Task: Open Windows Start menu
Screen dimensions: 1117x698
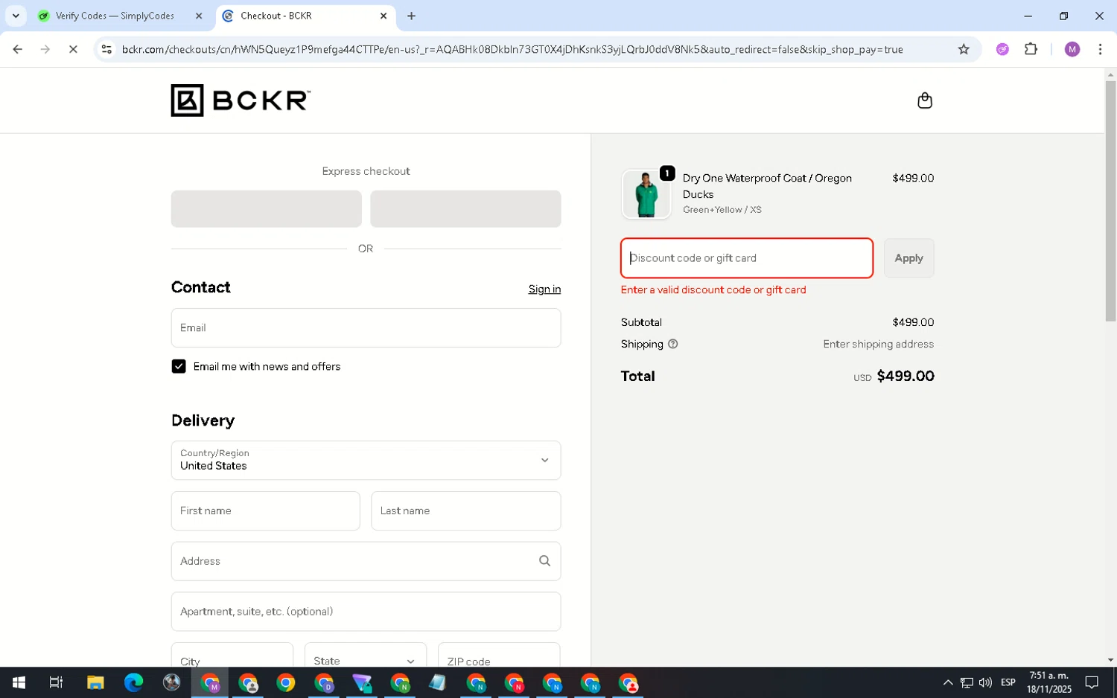Action: tap(19, 682)
